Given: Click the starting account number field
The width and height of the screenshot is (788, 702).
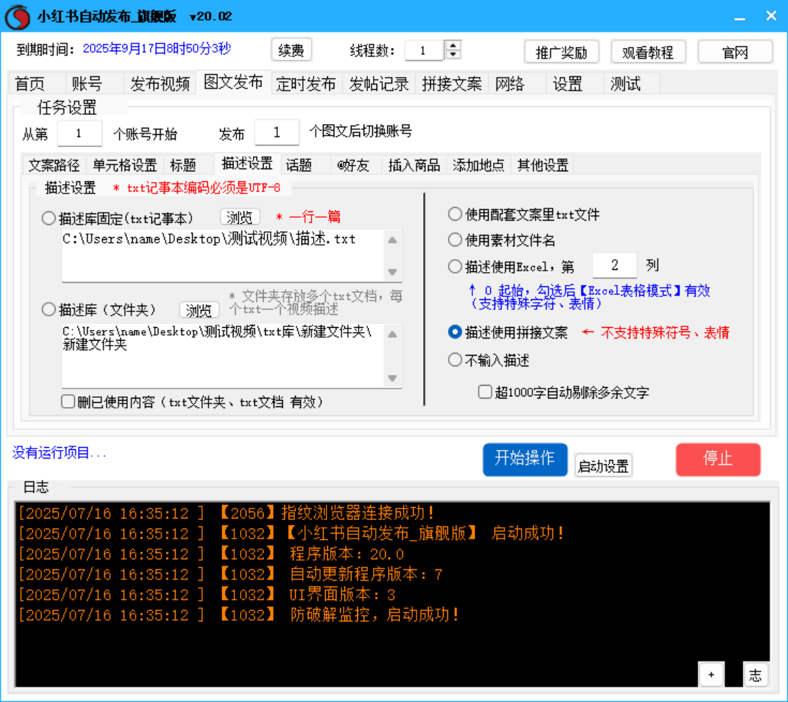Looking at the screenshot, I should click(79, 133).
